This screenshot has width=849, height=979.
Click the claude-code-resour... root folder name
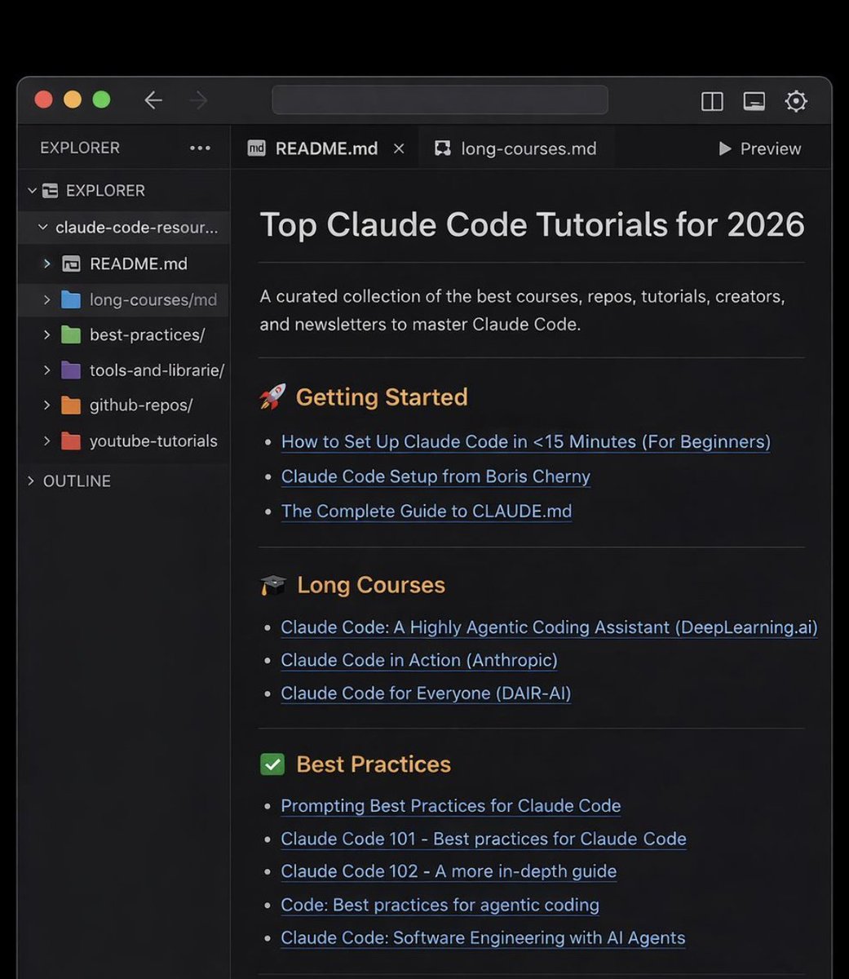click(137, 228)
